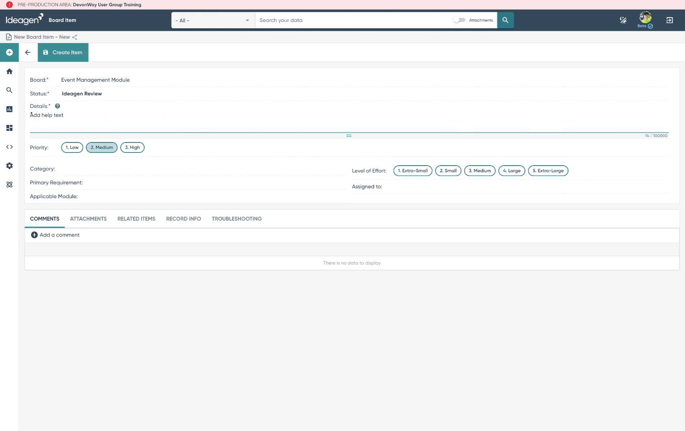Screen dimensions: 685x431
Task: Open settings gear in sidebar
Action: [x=9, y=166]
